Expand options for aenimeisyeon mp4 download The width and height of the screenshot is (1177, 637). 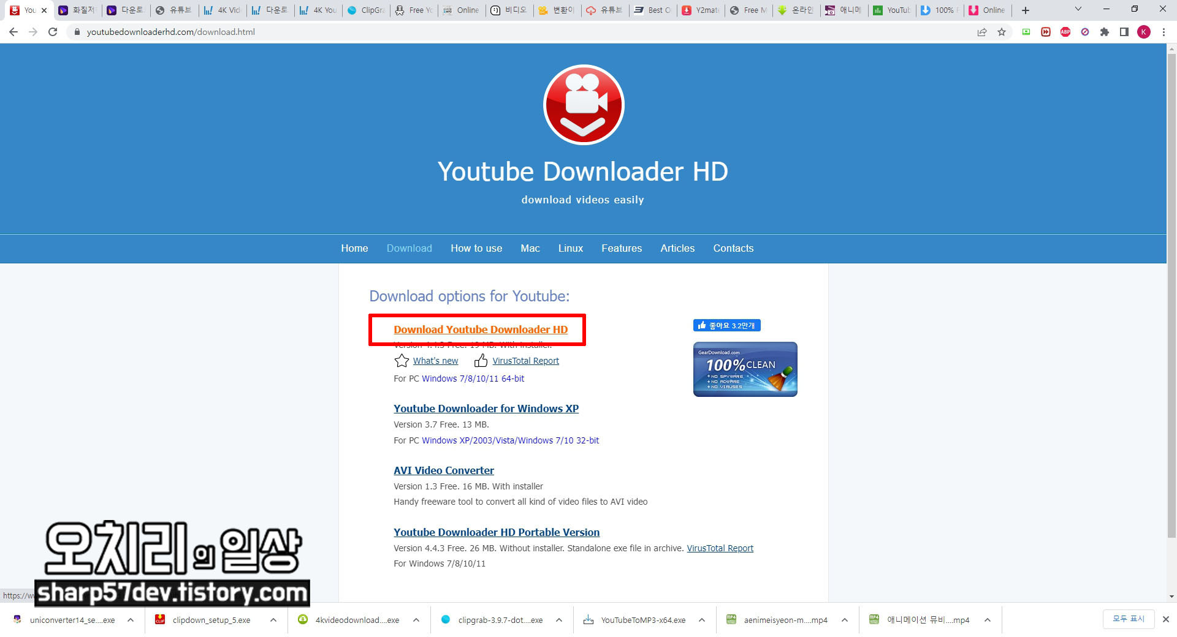(845, 620)
